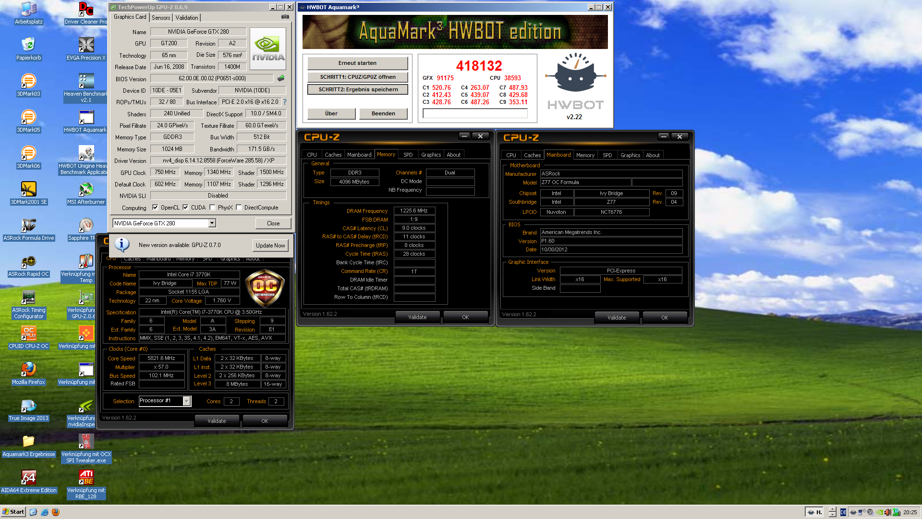Launch the AIDA64 Extreme Edition icon
This screenshot has width=922, height=519.
28,482
